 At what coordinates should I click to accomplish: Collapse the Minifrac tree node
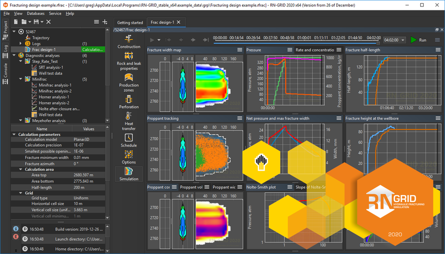pyautogui.click(x=21, y=79)
